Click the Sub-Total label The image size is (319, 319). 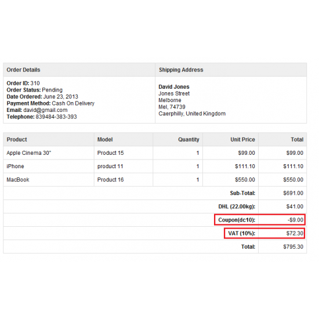(x=242, y=193)
